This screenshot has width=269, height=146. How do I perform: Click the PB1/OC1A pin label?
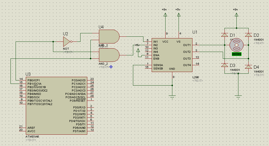[35, 84]
